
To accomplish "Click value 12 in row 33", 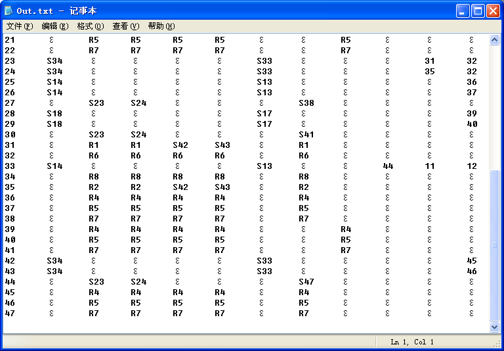I will 472,166.
